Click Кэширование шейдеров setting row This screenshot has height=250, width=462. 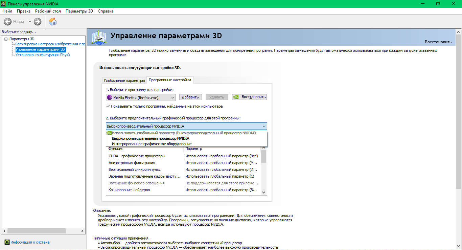[184, 190]
